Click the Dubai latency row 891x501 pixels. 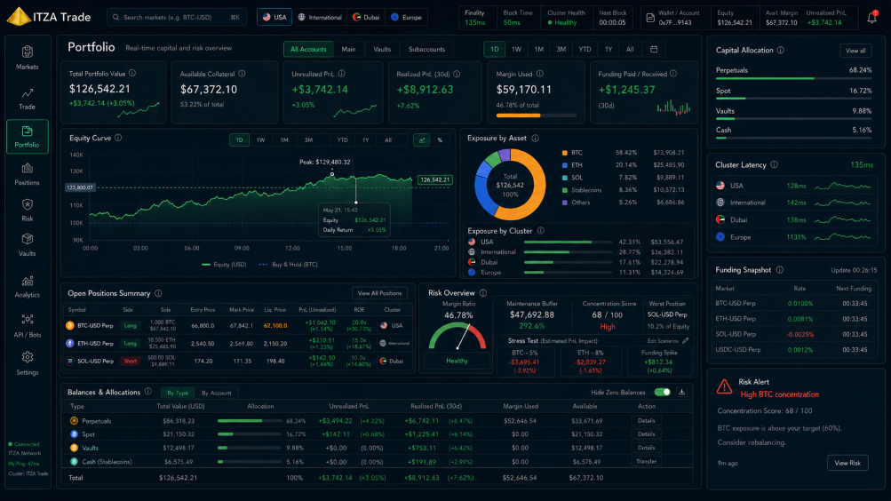pyautogui.click(x=796, y=219)
